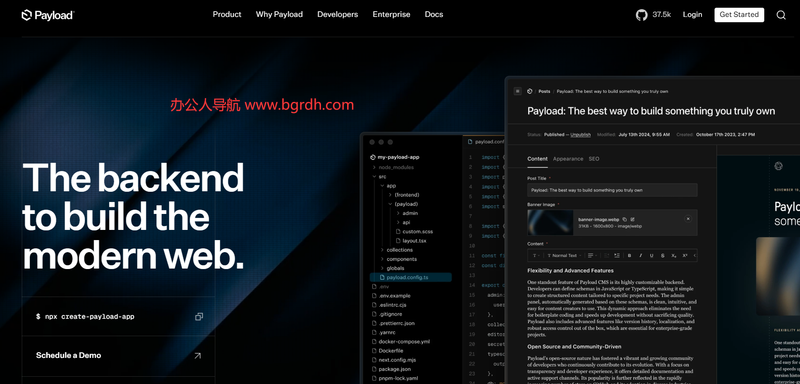Click the Post Title input field
Screen dimensions: 800x384
(612, 190)
